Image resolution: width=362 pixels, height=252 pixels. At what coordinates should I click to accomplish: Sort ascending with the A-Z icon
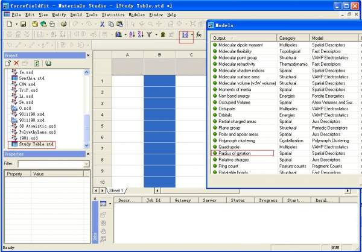132,34
